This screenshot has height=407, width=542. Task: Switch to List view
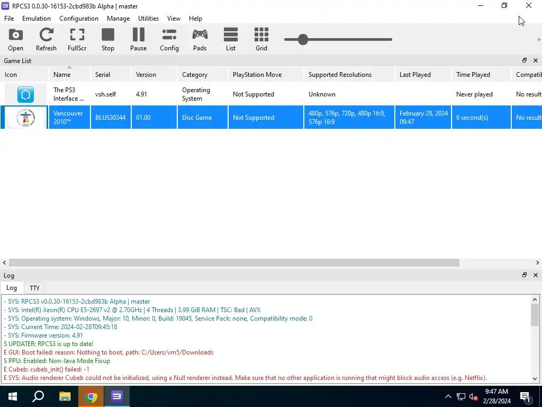pos(231,39)
